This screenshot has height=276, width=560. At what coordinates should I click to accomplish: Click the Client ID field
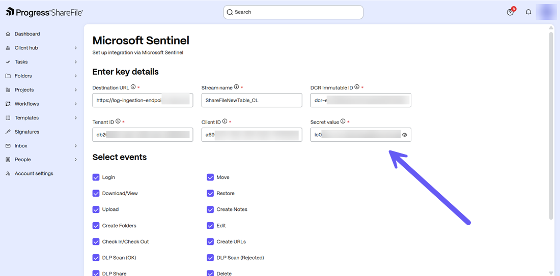[x=252, y=135]
